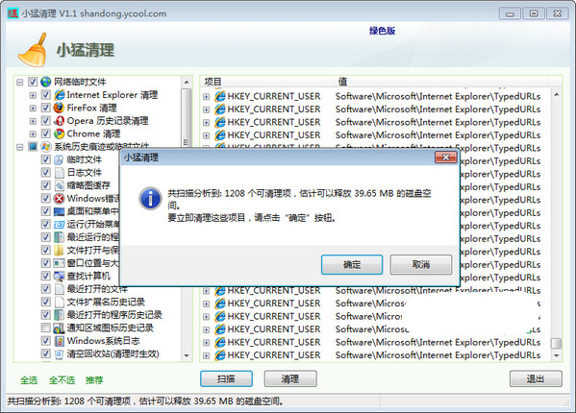Toggle the FireFox 清理 checkbox
This screenshot has height=413, width=576.
tap(45, 108)
